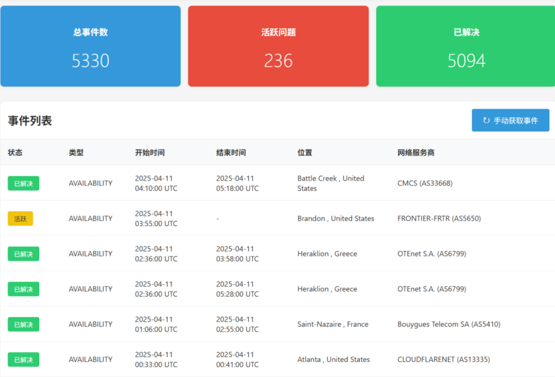Click FRONTIER-FRTR (AS5650) provider entry
This screenshot has height=377, width=555.
coord(439,219)
